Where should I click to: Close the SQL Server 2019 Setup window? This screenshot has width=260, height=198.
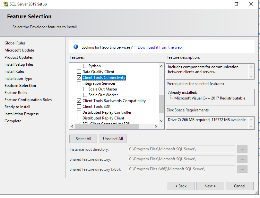[x=251, y=4]
